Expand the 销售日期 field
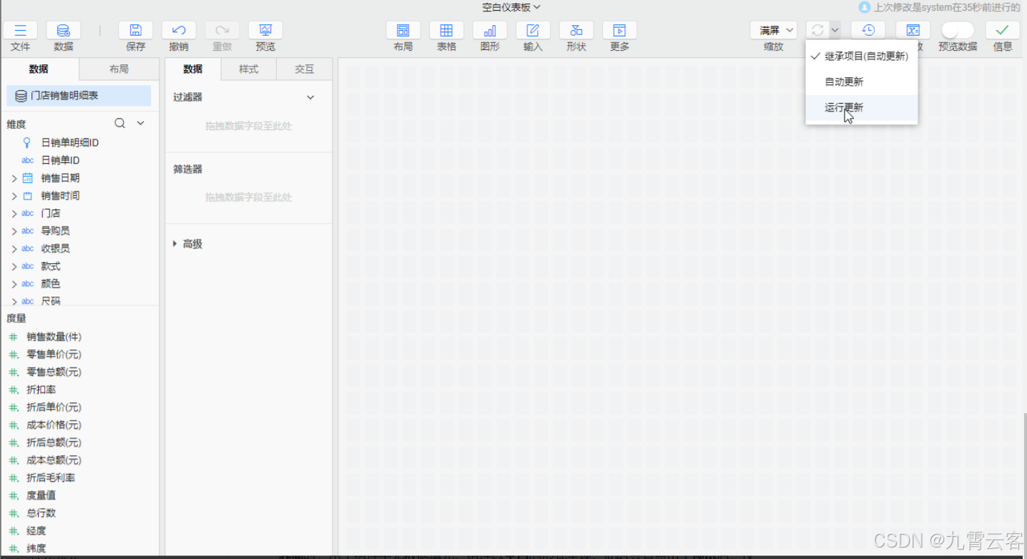 click(14, 178)
